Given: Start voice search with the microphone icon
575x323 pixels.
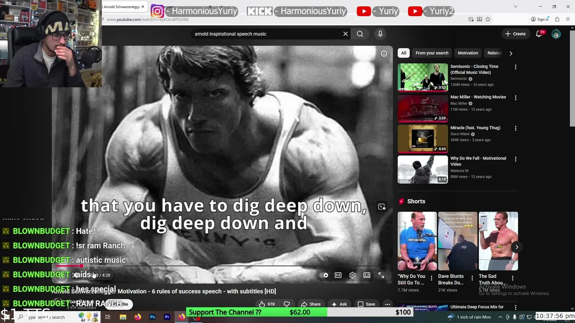Looking at the screenshot, I should 380,34.
